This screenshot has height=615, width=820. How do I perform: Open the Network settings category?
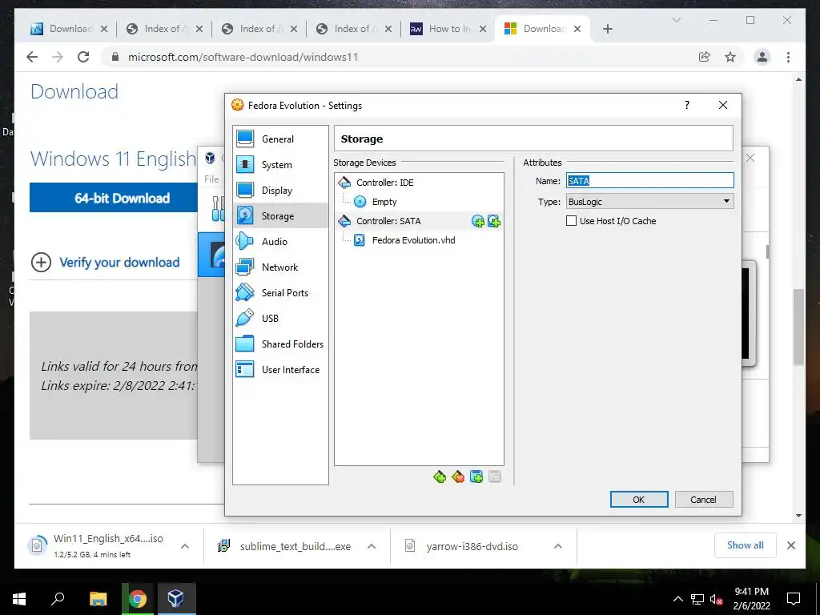280,267
